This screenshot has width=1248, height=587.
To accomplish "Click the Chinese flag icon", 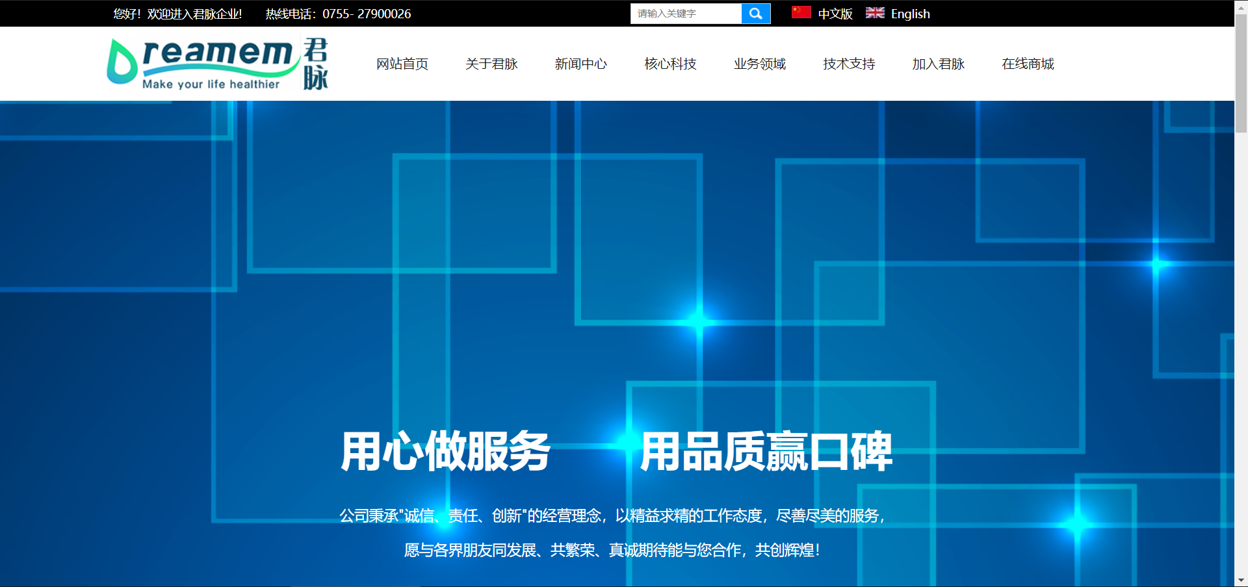I will [801, 12].
